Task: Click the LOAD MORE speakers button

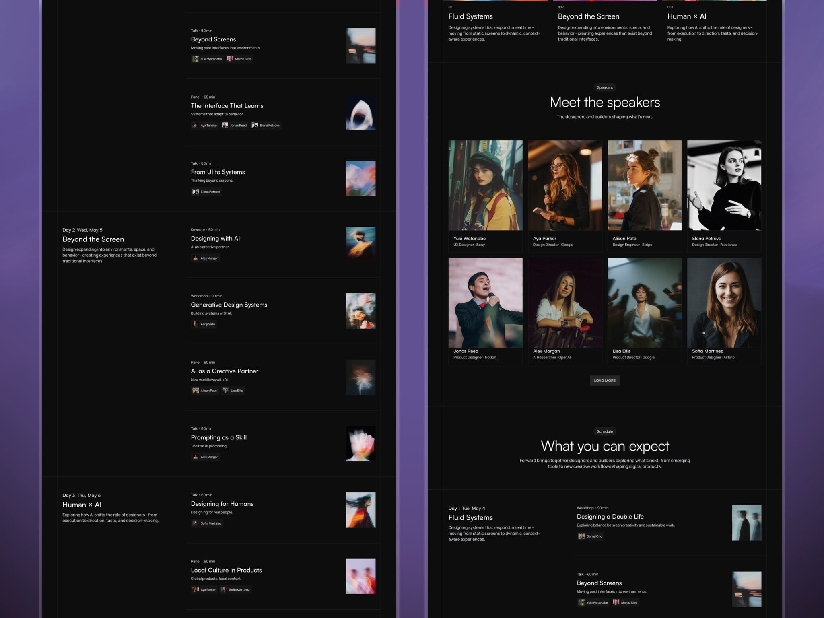Action: tap(605, 381)
